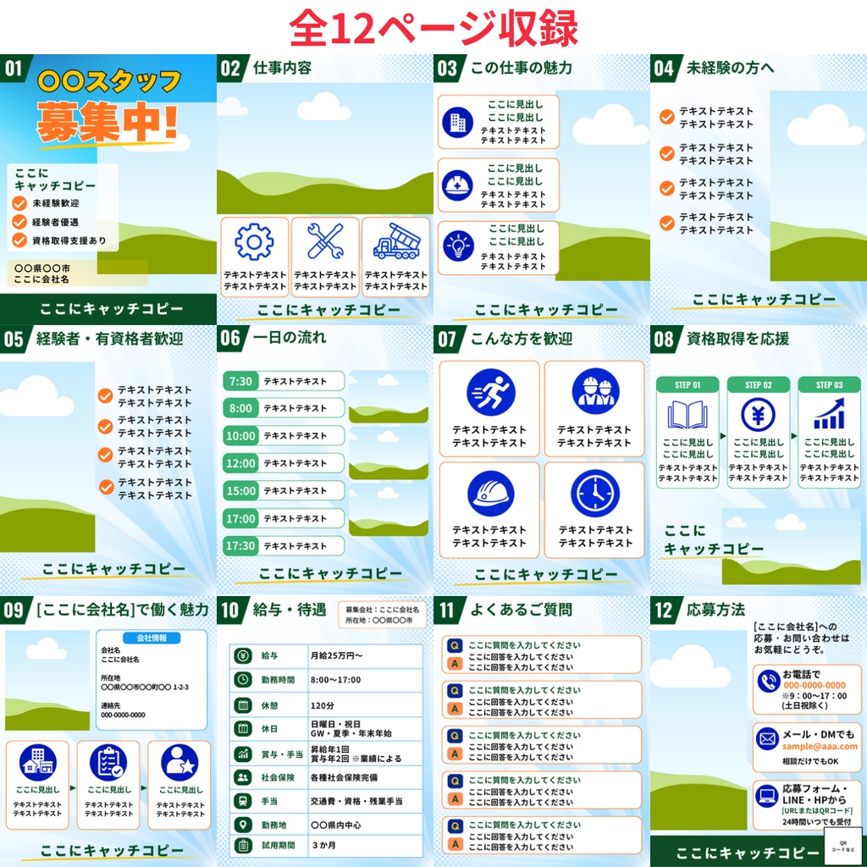Select the よくあるご質問 heading
Screen dimensions: 867x867
[521, 610]
